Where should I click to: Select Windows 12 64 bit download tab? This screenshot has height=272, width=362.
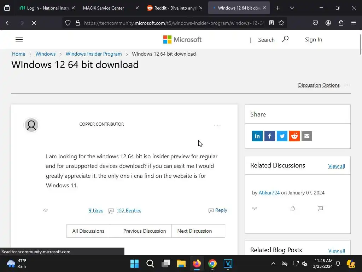click(238, 8)
